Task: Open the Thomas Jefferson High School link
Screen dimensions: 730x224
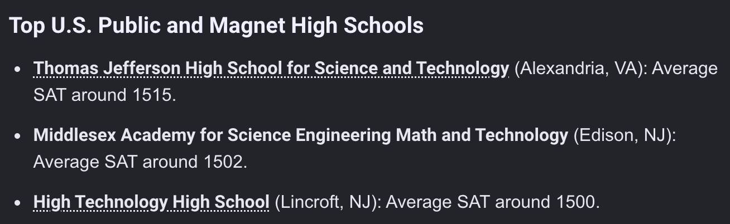Action: (x=271, y=69)
